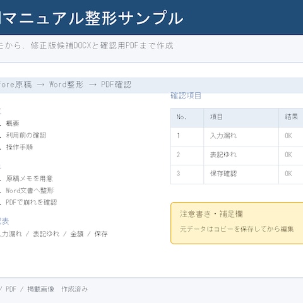Click the 表記ゆれ table cell
The height and width of the screenshot is (303, 303).
click(x=223, y=155)
